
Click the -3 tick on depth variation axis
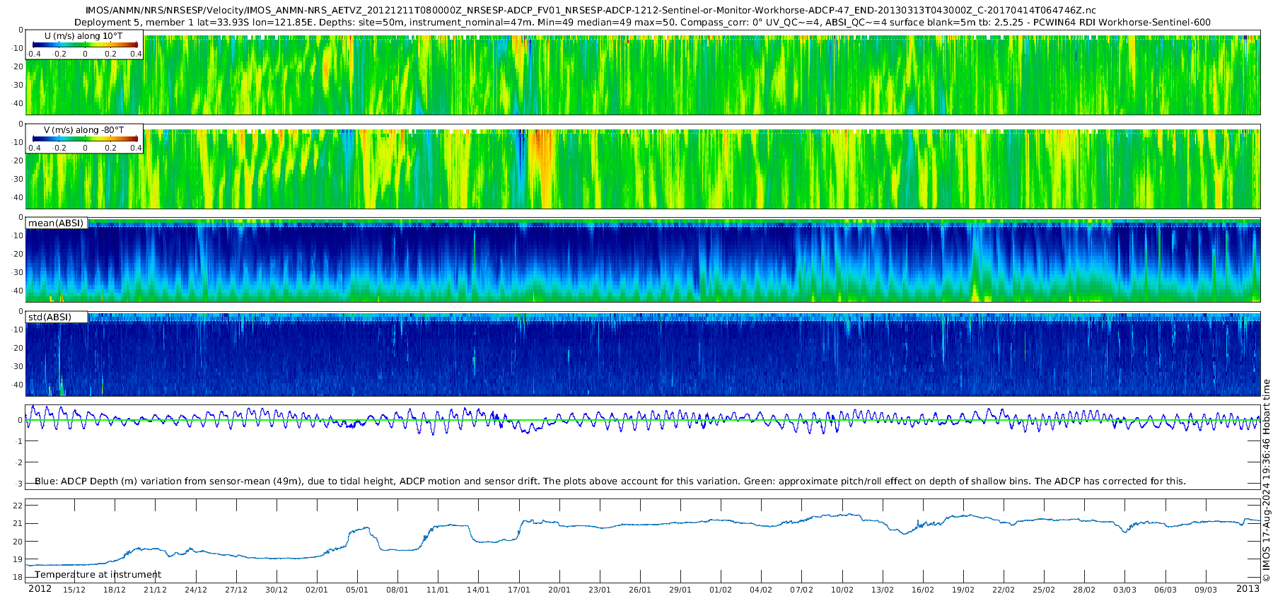[x=18, y=484]
